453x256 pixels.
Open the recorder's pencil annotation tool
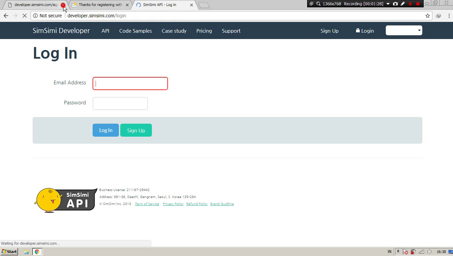pyautogui.click(x=403, y=4)
